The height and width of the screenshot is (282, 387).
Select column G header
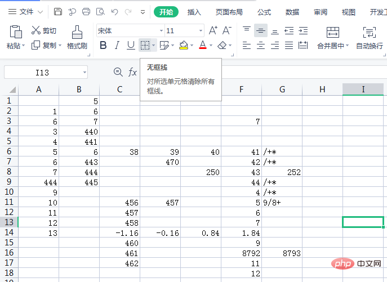282,89
